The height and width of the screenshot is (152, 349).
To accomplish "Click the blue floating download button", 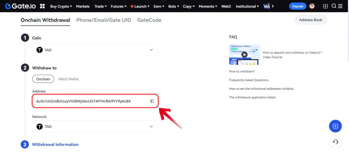I will click(x=335, y=126).
